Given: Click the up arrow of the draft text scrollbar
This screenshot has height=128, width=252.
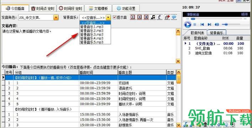Looking at the screenshot, I should click(178, 32).
